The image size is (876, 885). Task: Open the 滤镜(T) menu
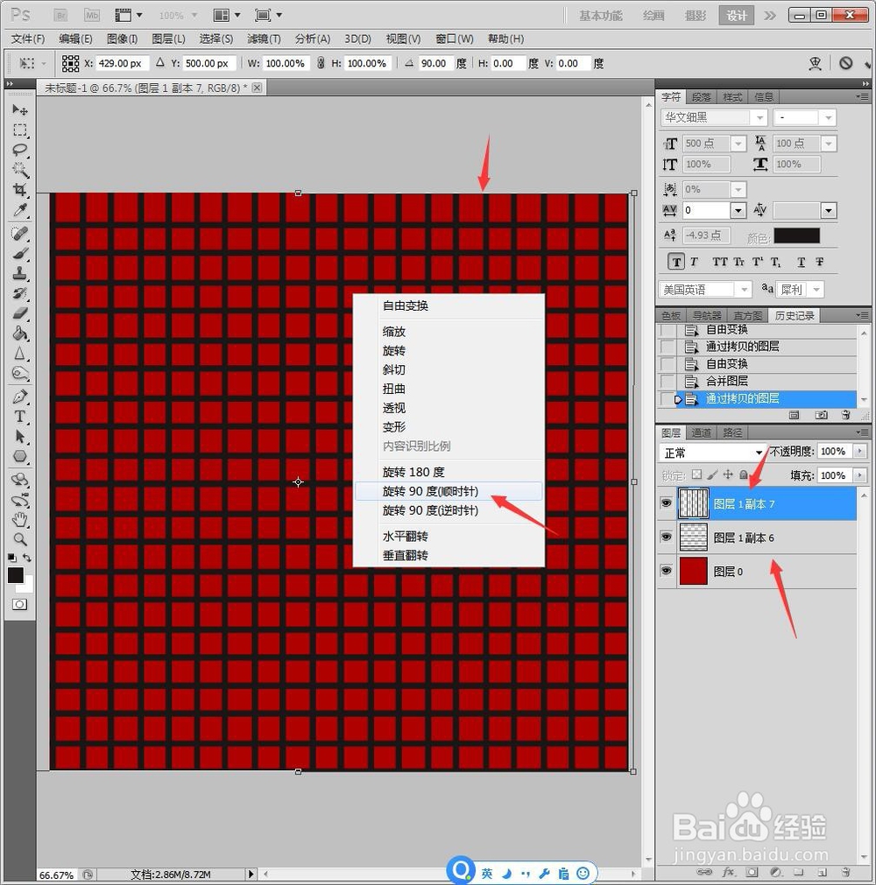click(264, 39)
